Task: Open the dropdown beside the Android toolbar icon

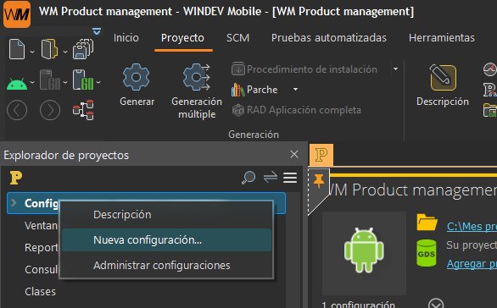Action: click(32, 82)
